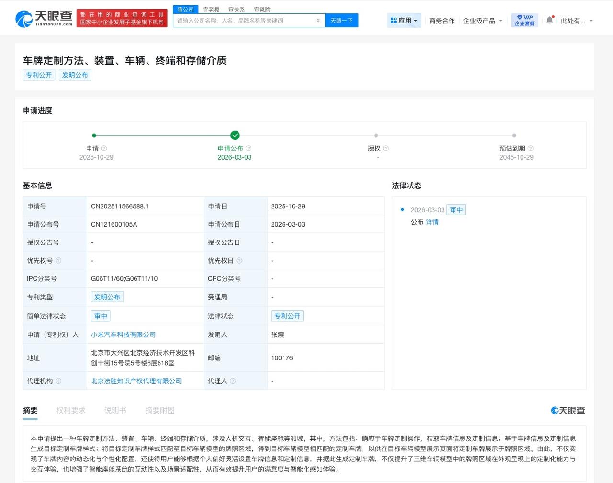Click the help icon beside 预估到期
The height and width of the screenshot is (483, 613).
coord(530,148)
